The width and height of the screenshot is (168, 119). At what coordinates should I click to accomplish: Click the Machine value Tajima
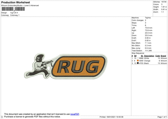pos(148,18)
